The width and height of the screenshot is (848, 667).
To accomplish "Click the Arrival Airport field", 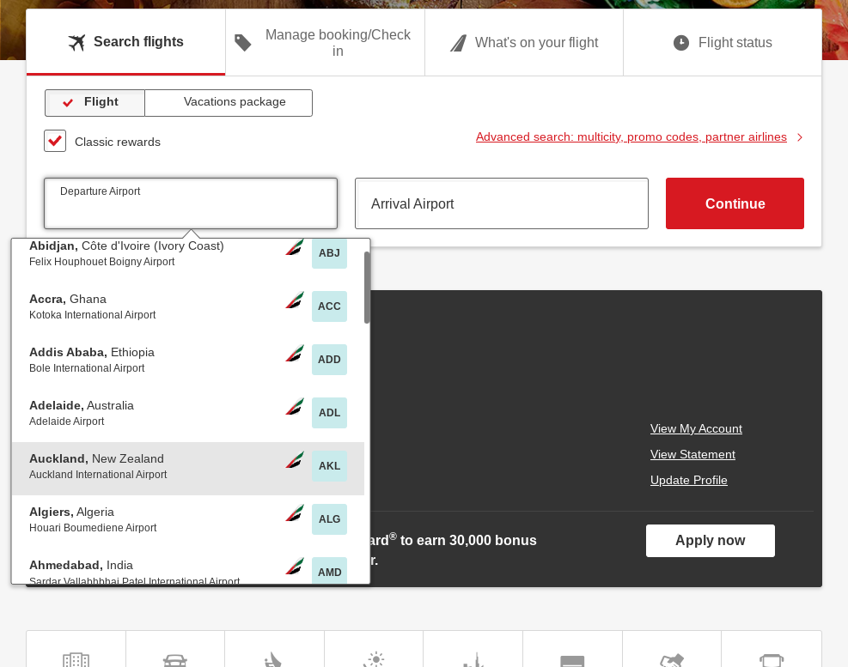I will (x=502, y=203).
